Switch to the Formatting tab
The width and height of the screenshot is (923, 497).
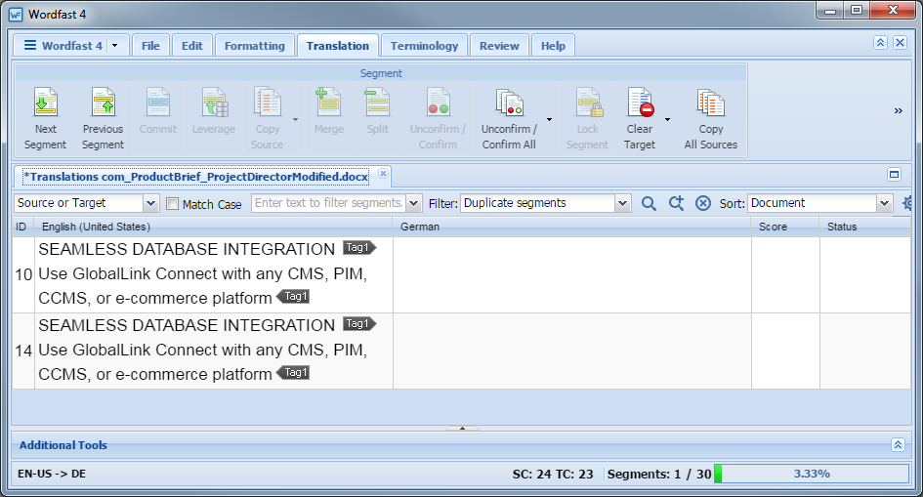click(x=254, y=45)
